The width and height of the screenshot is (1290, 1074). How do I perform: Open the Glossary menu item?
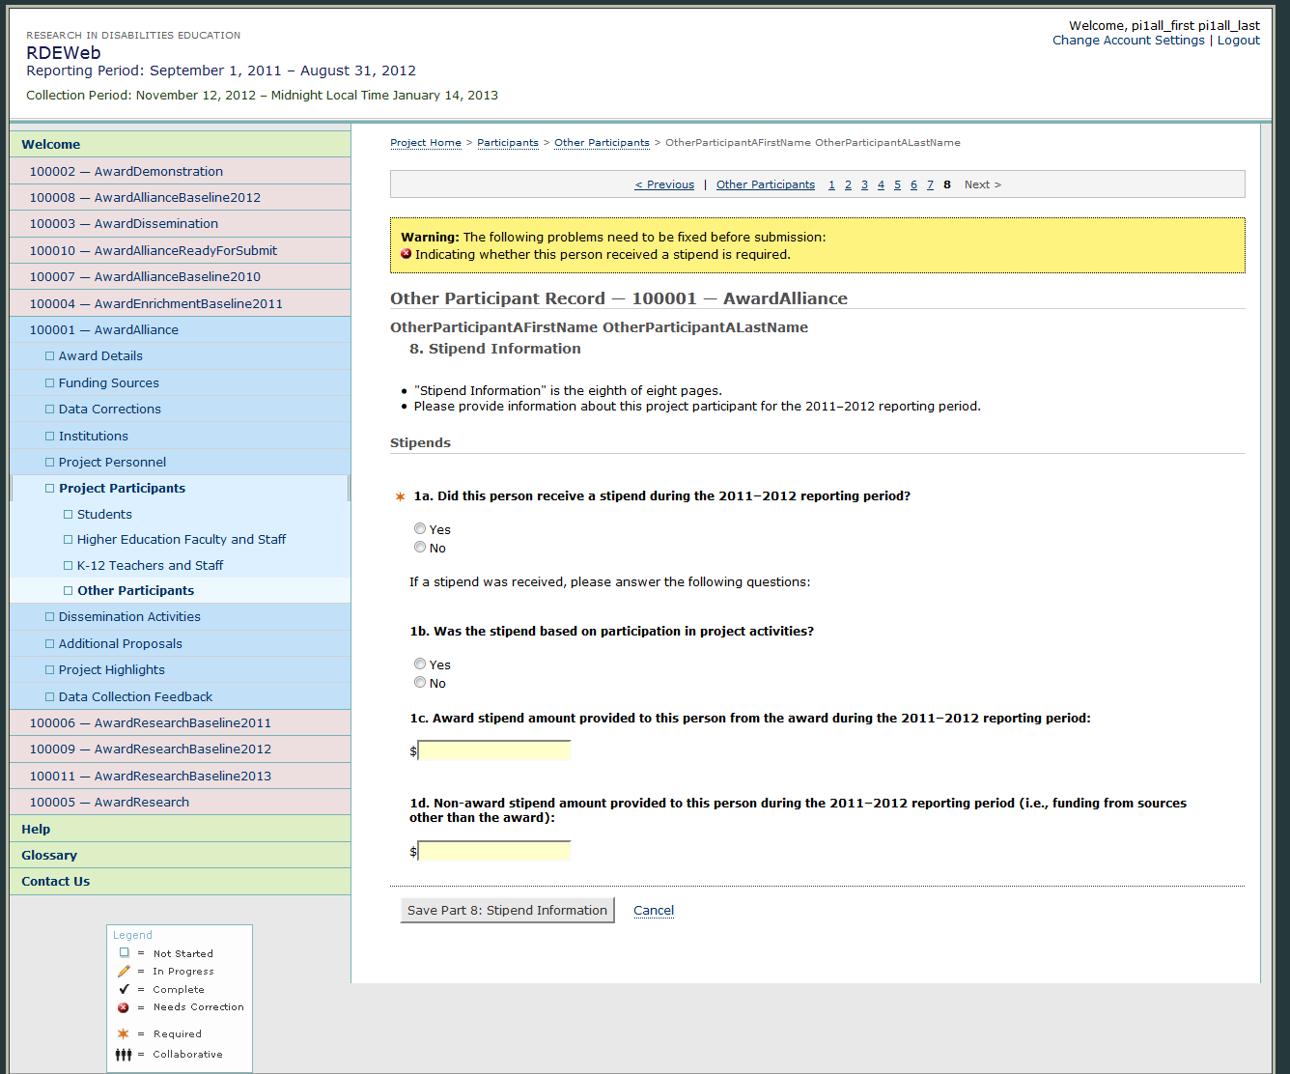49,856
